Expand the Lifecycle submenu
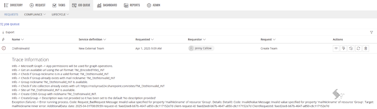The image size is (377, 109). [60, 14]
